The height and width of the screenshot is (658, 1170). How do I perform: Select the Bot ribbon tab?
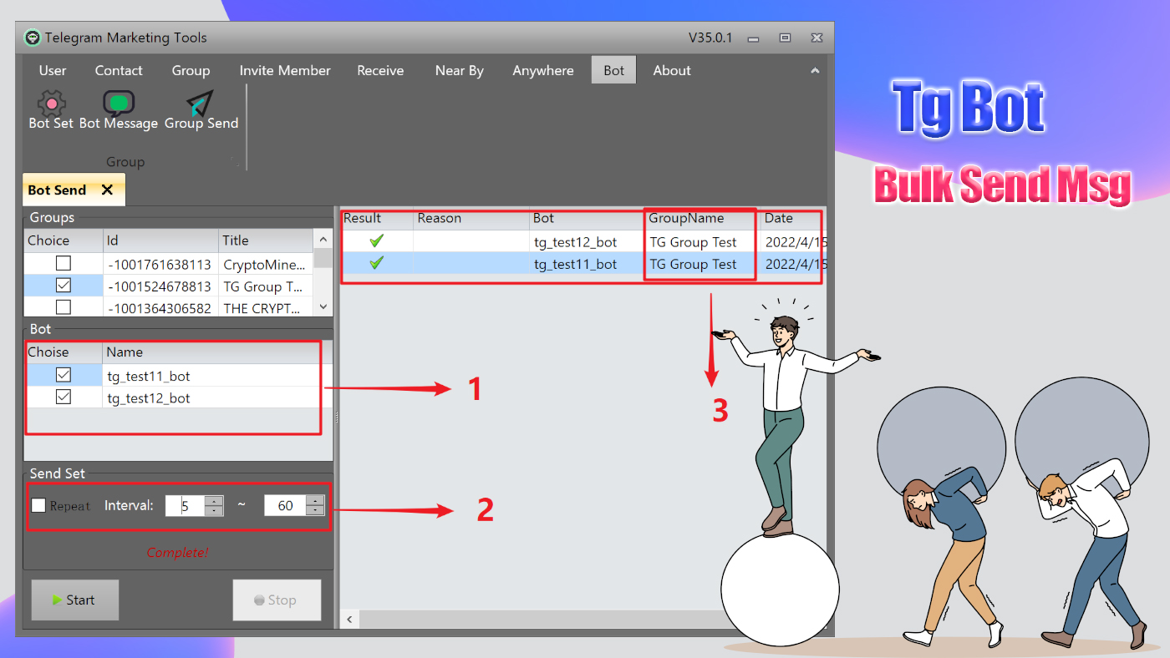[613, 70]
